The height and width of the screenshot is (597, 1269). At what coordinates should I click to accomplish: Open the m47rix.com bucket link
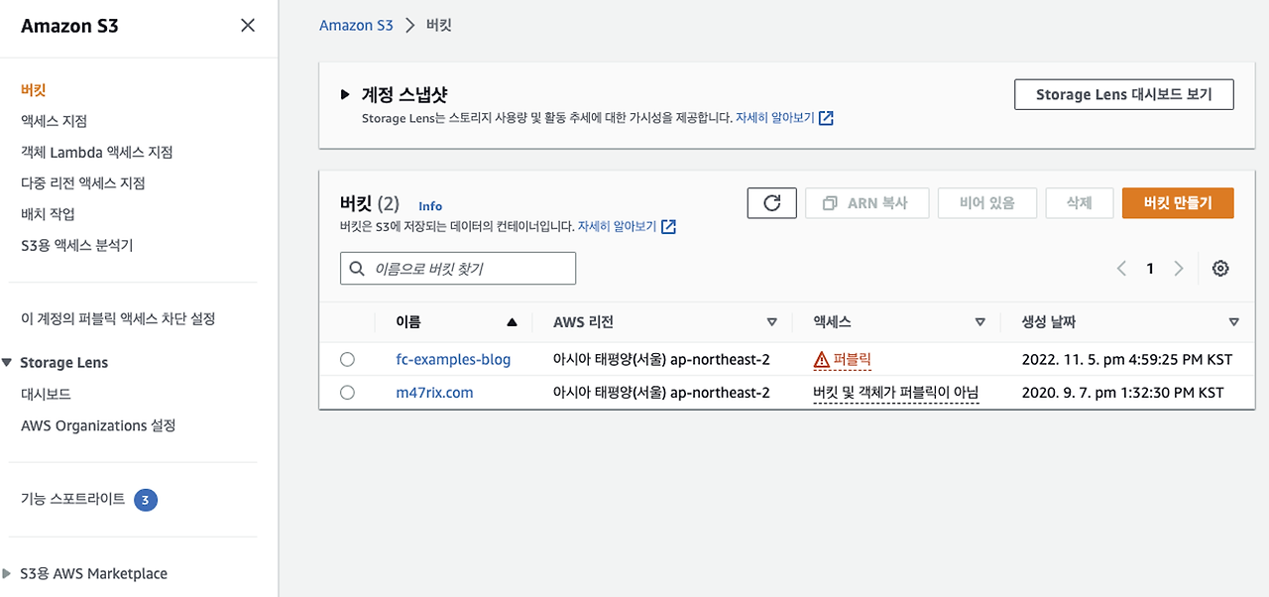pos(434,393)
